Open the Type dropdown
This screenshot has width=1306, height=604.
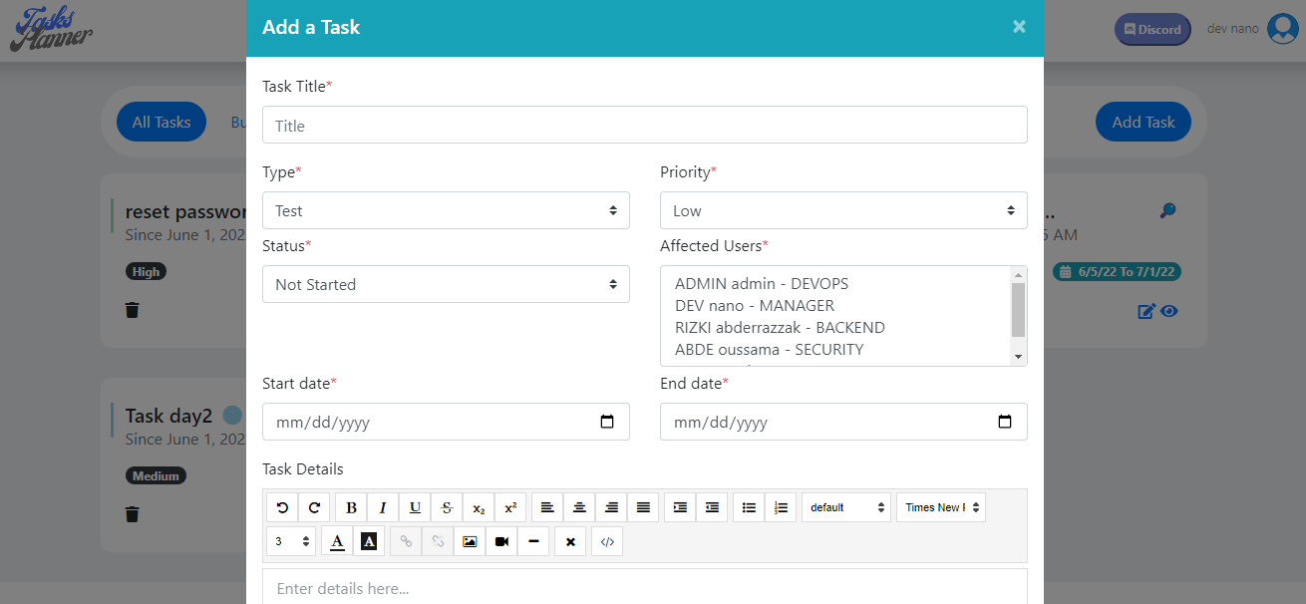[446, 210]
